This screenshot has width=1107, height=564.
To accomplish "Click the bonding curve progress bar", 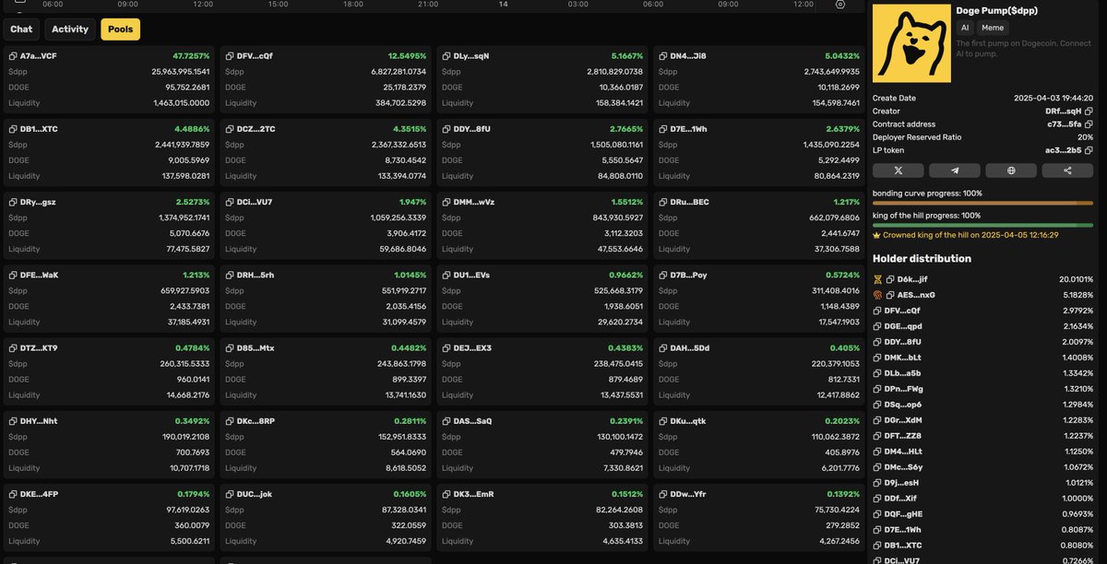I will (x=982, y=204).
